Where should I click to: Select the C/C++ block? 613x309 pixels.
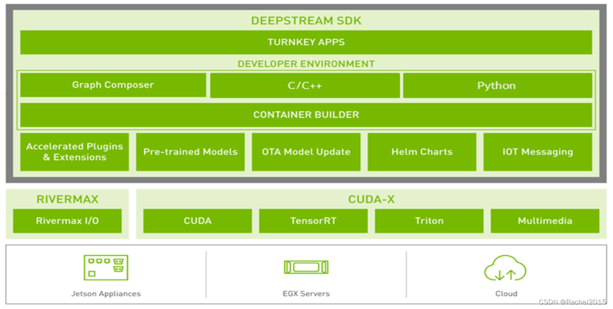point(305,85)
